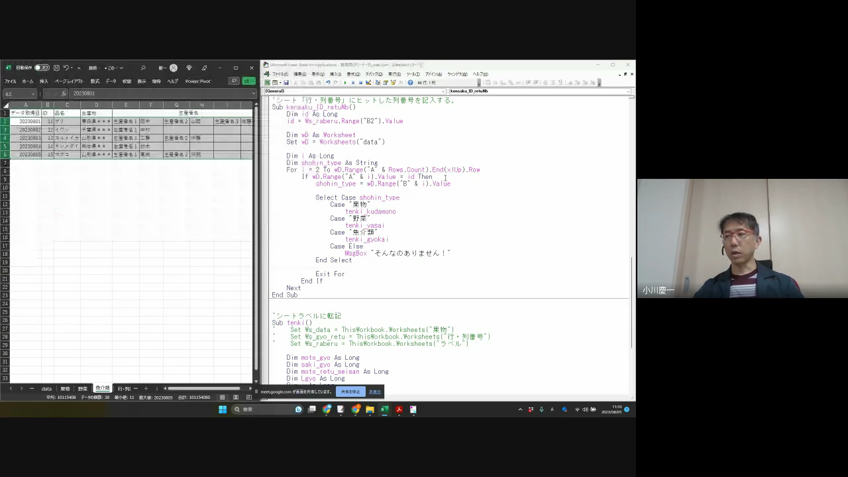Run the macro with the VBA play button

(x=345, y=83)
